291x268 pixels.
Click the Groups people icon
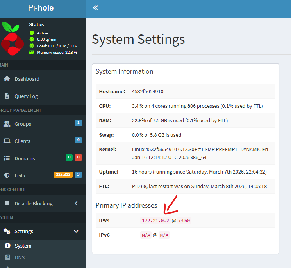point(7,124)
